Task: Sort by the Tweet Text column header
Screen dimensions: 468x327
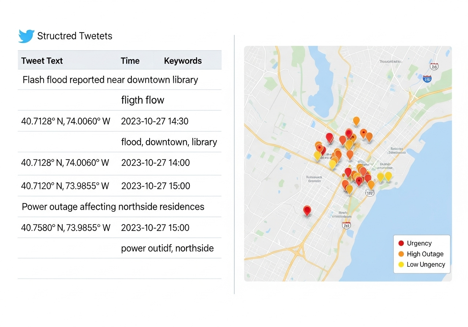Action: pos(42,61)
